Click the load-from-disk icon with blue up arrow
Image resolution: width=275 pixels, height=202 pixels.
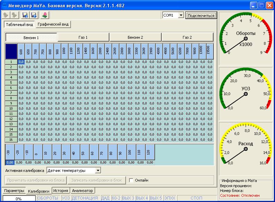25,15
